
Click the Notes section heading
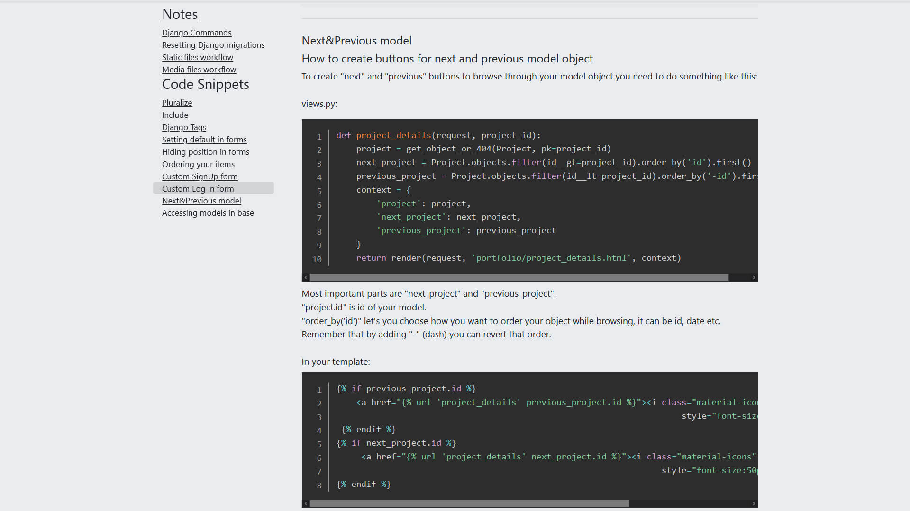(x=180, y=14)
